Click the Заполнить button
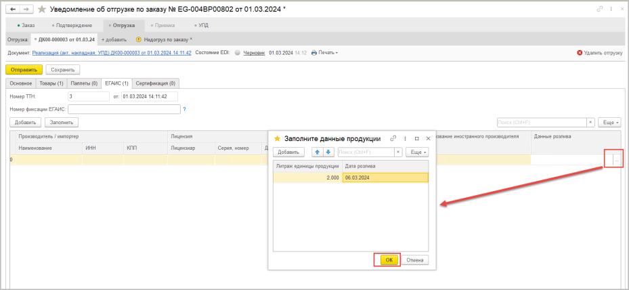 [62, 122]
